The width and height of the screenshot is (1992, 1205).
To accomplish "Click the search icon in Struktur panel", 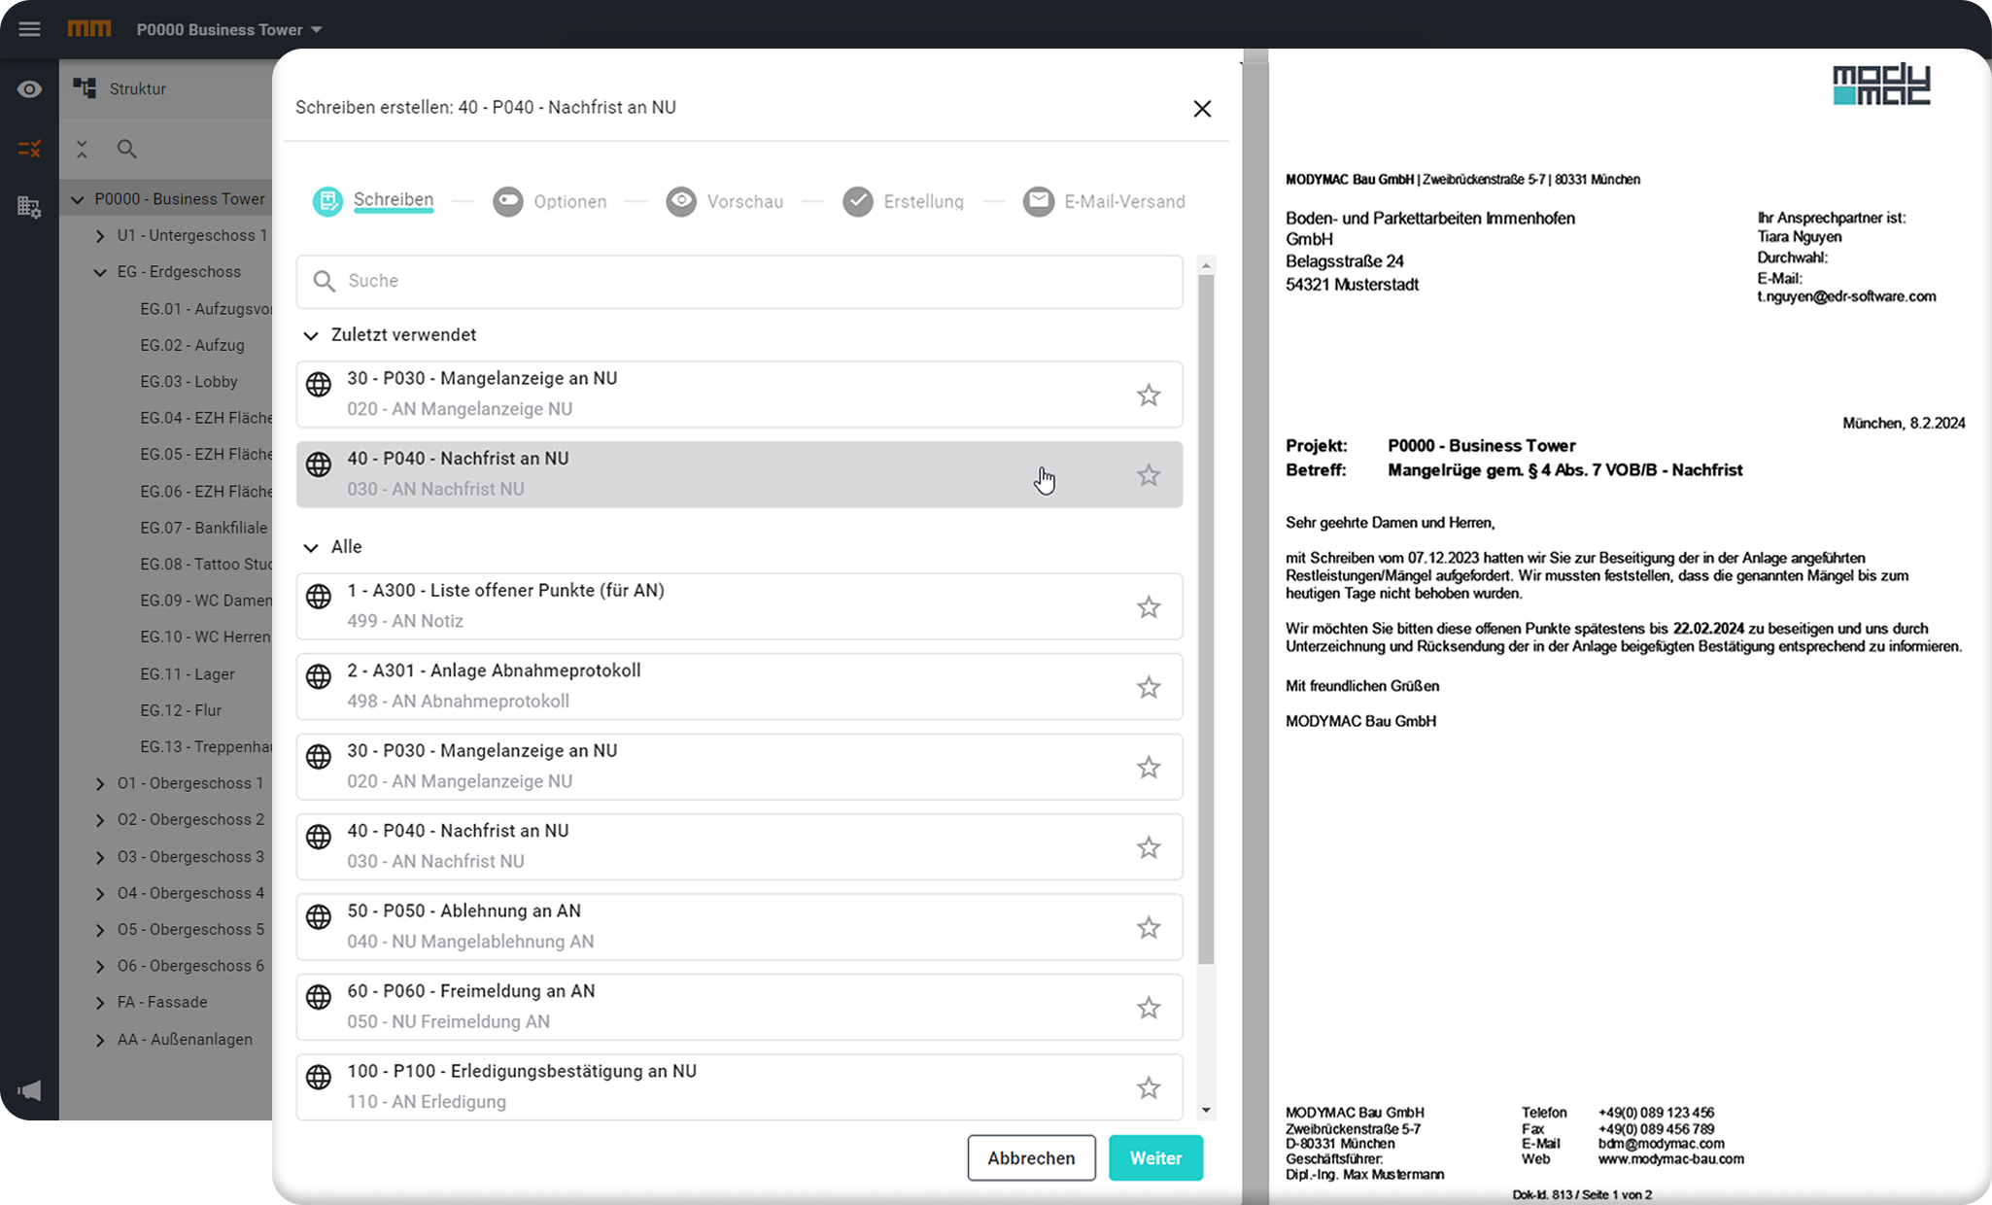I will (126, 149).
